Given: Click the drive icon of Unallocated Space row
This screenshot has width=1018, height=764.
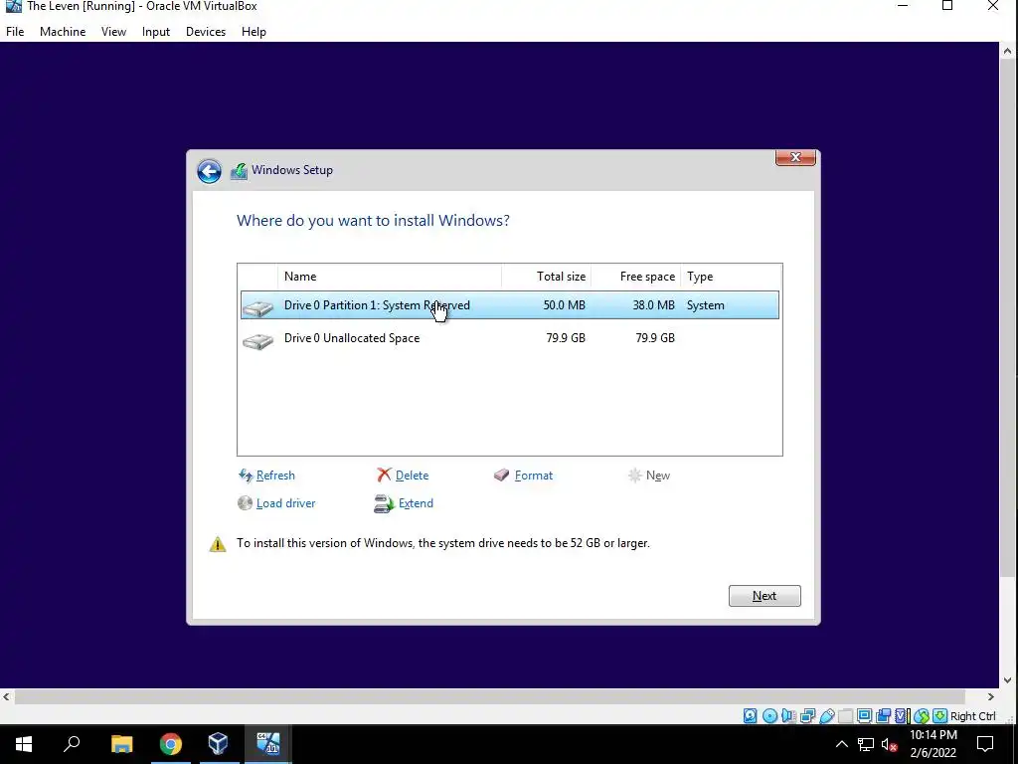Looking at the screenshot, I should (x=257, y=340).
